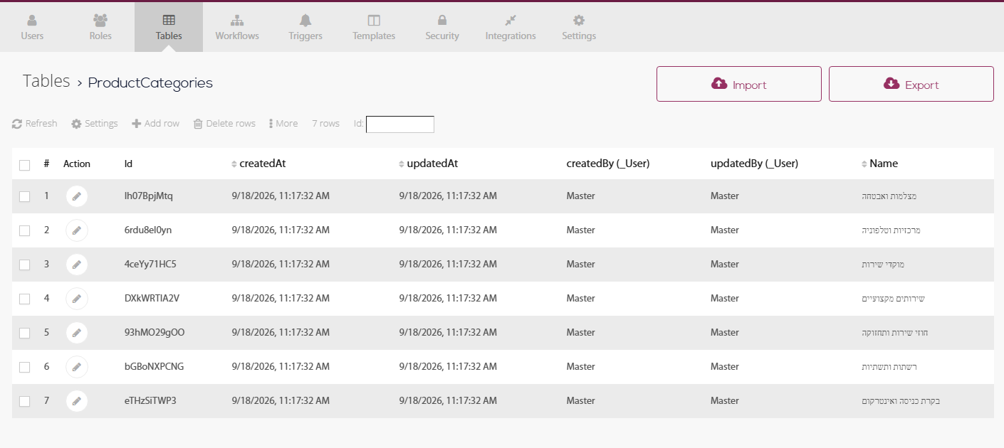Edit row 6rdu8el0yn with pencil icon

tap(77, 230)
